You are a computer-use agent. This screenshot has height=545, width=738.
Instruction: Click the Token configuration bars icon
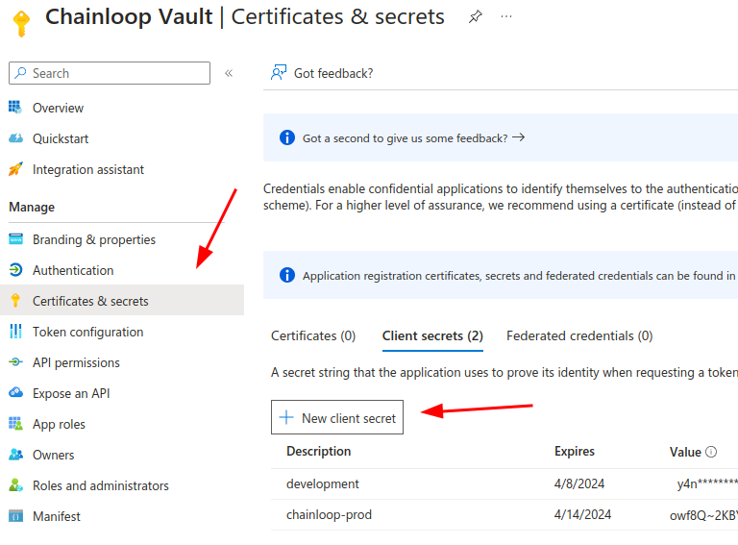(x=15, y=332)
